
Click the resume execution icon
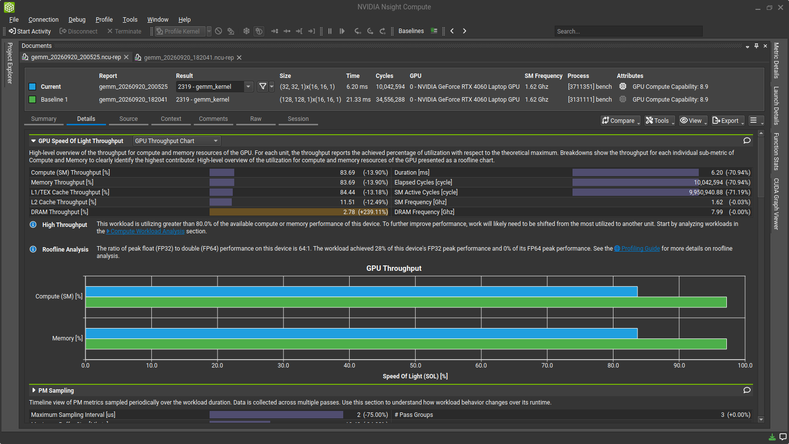(342, 31)
